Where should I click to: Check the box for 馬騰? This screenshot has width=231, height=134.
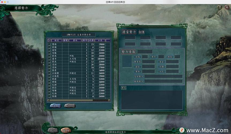tap(49, 53)
